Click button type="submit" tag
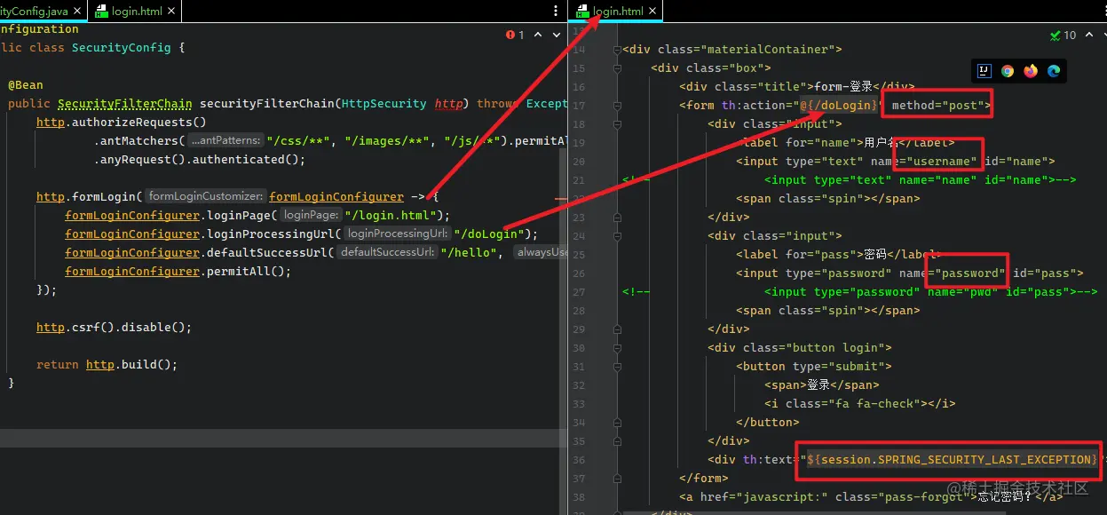1107x515 pixels. pyautogui.click(x=814, y=367)
